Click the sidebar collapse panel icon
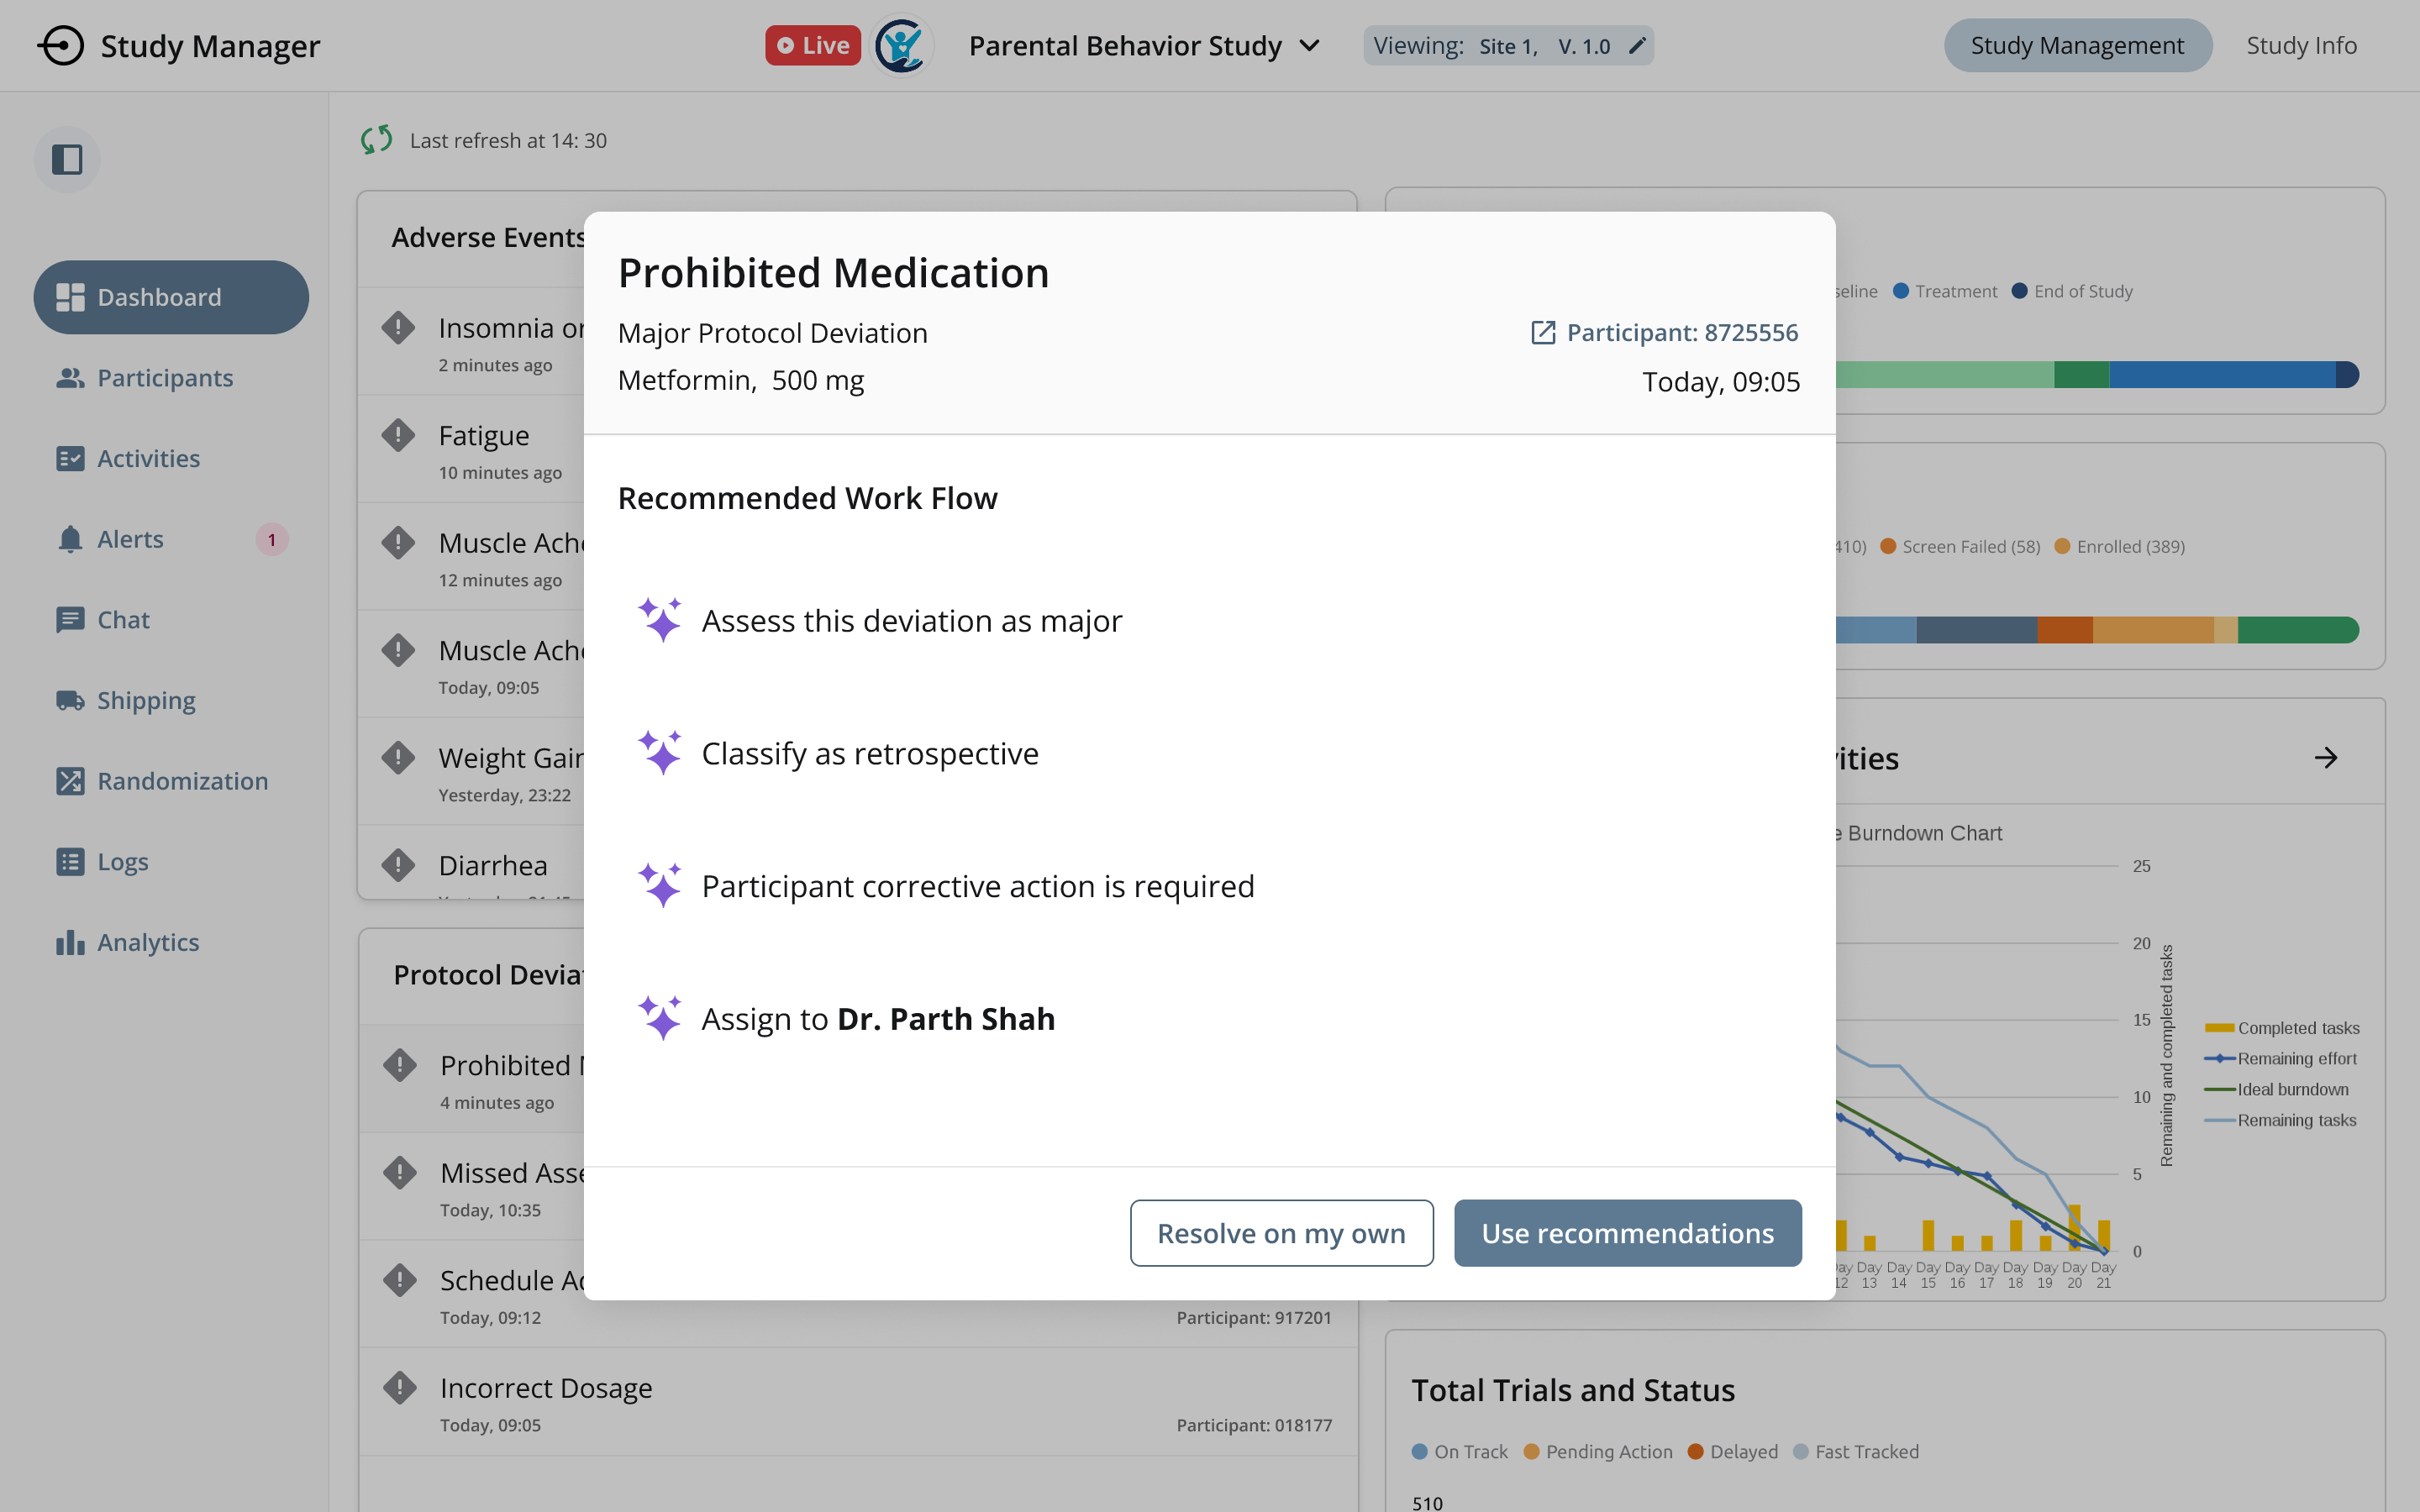This screenshot has width=2420, height=1512. 67,160
